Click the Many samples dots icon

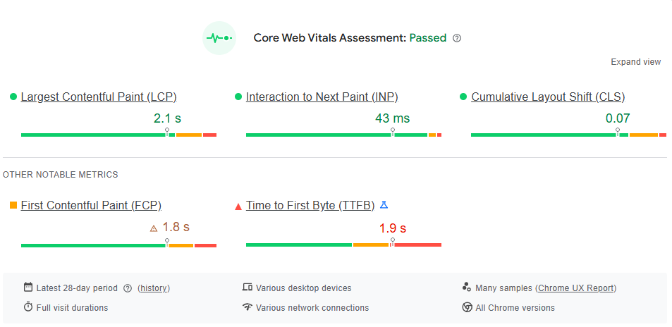pos(467,288)
